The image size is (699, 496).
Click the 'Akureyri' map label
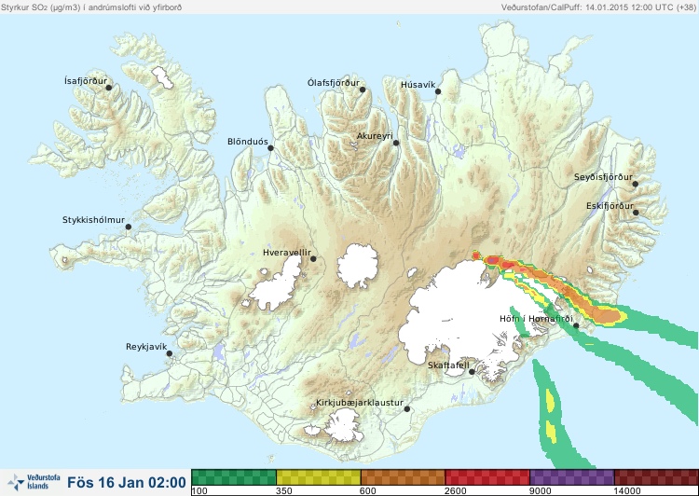pos(375,136)
